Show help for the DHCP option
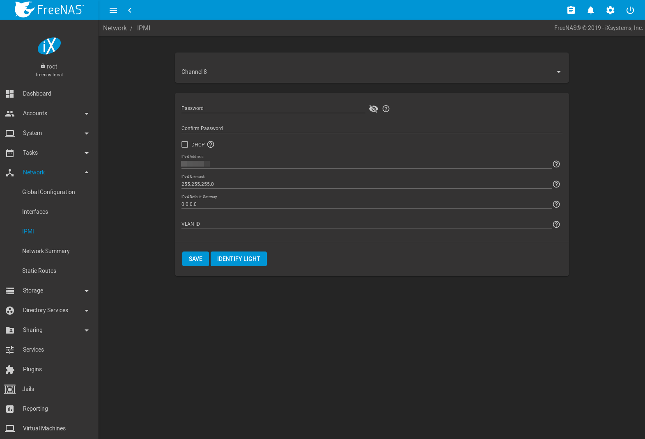 click(211, 144)
